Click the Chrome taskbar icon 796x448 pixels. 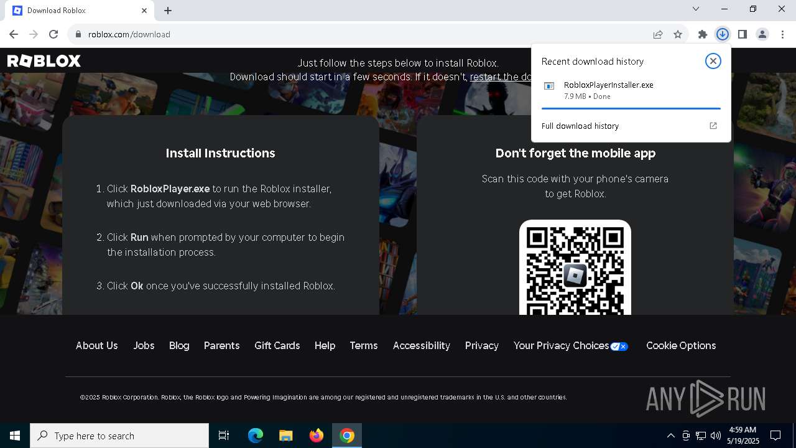coord(347,436)
